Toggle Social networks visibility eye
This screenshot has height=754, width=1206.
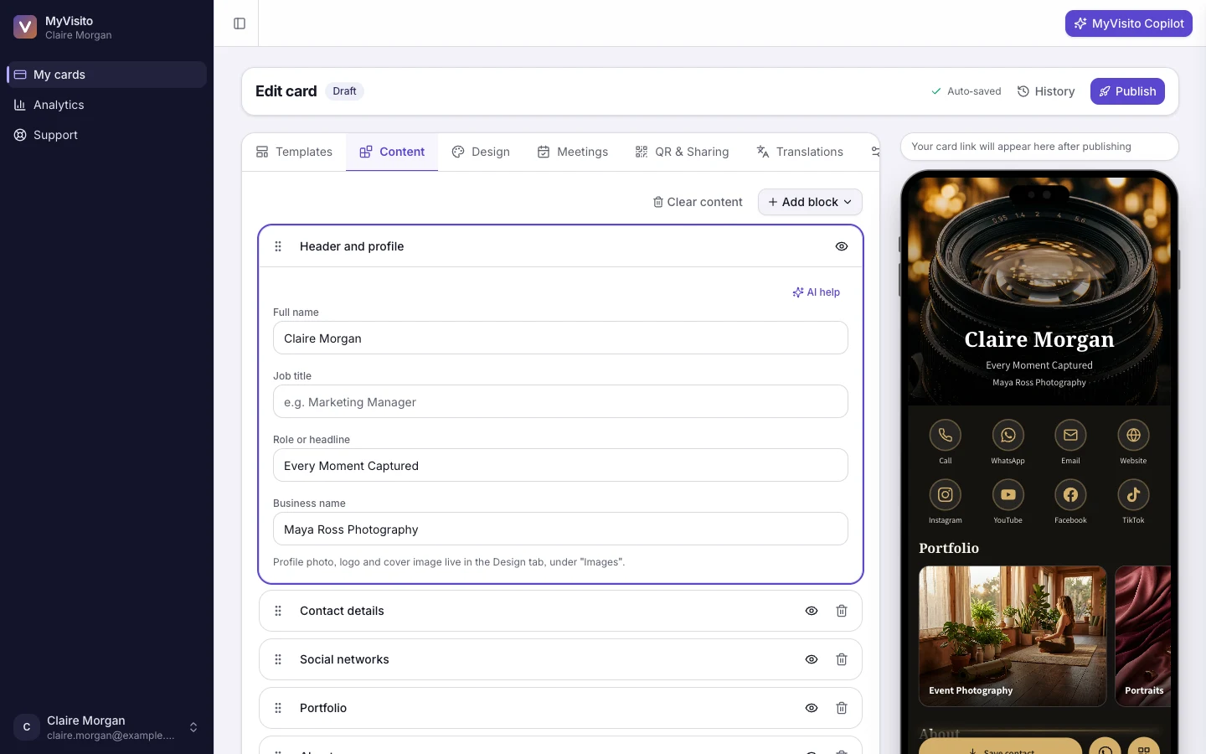pyautogui.click(x=812, y=659)
